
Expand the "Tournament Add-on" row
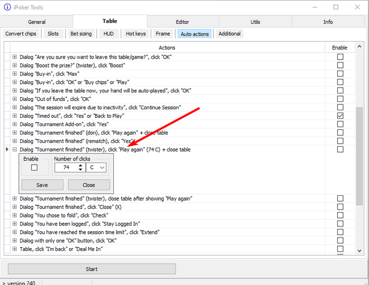pyautogui.click(x=15, y=124)
